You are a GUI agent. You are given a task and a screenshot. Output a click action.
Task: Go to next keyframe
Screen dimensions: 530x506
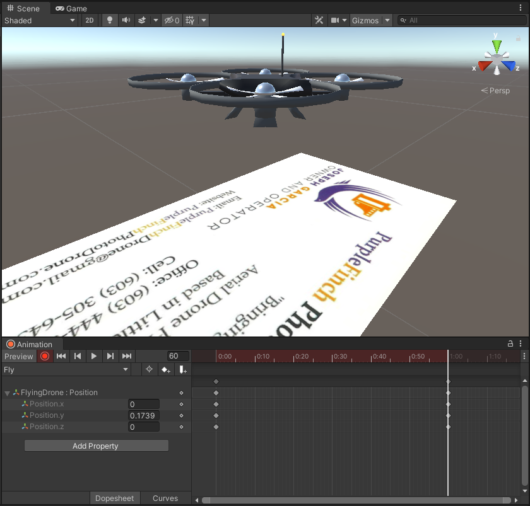(x=110, y=357)
